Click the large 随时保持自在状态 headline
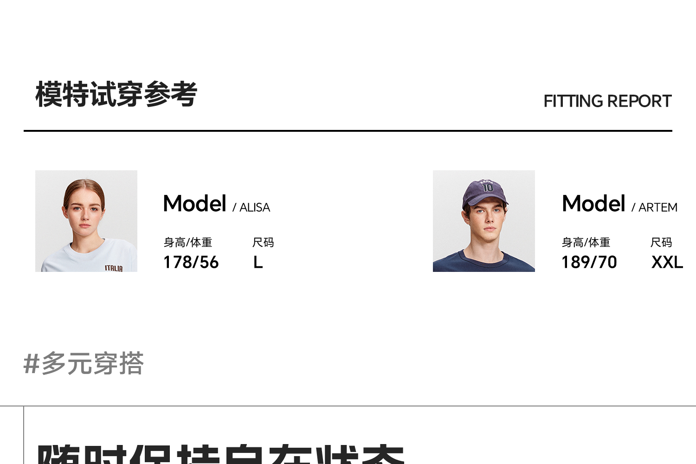This screenshot has height=464, width=696. [x=220, y=455]
